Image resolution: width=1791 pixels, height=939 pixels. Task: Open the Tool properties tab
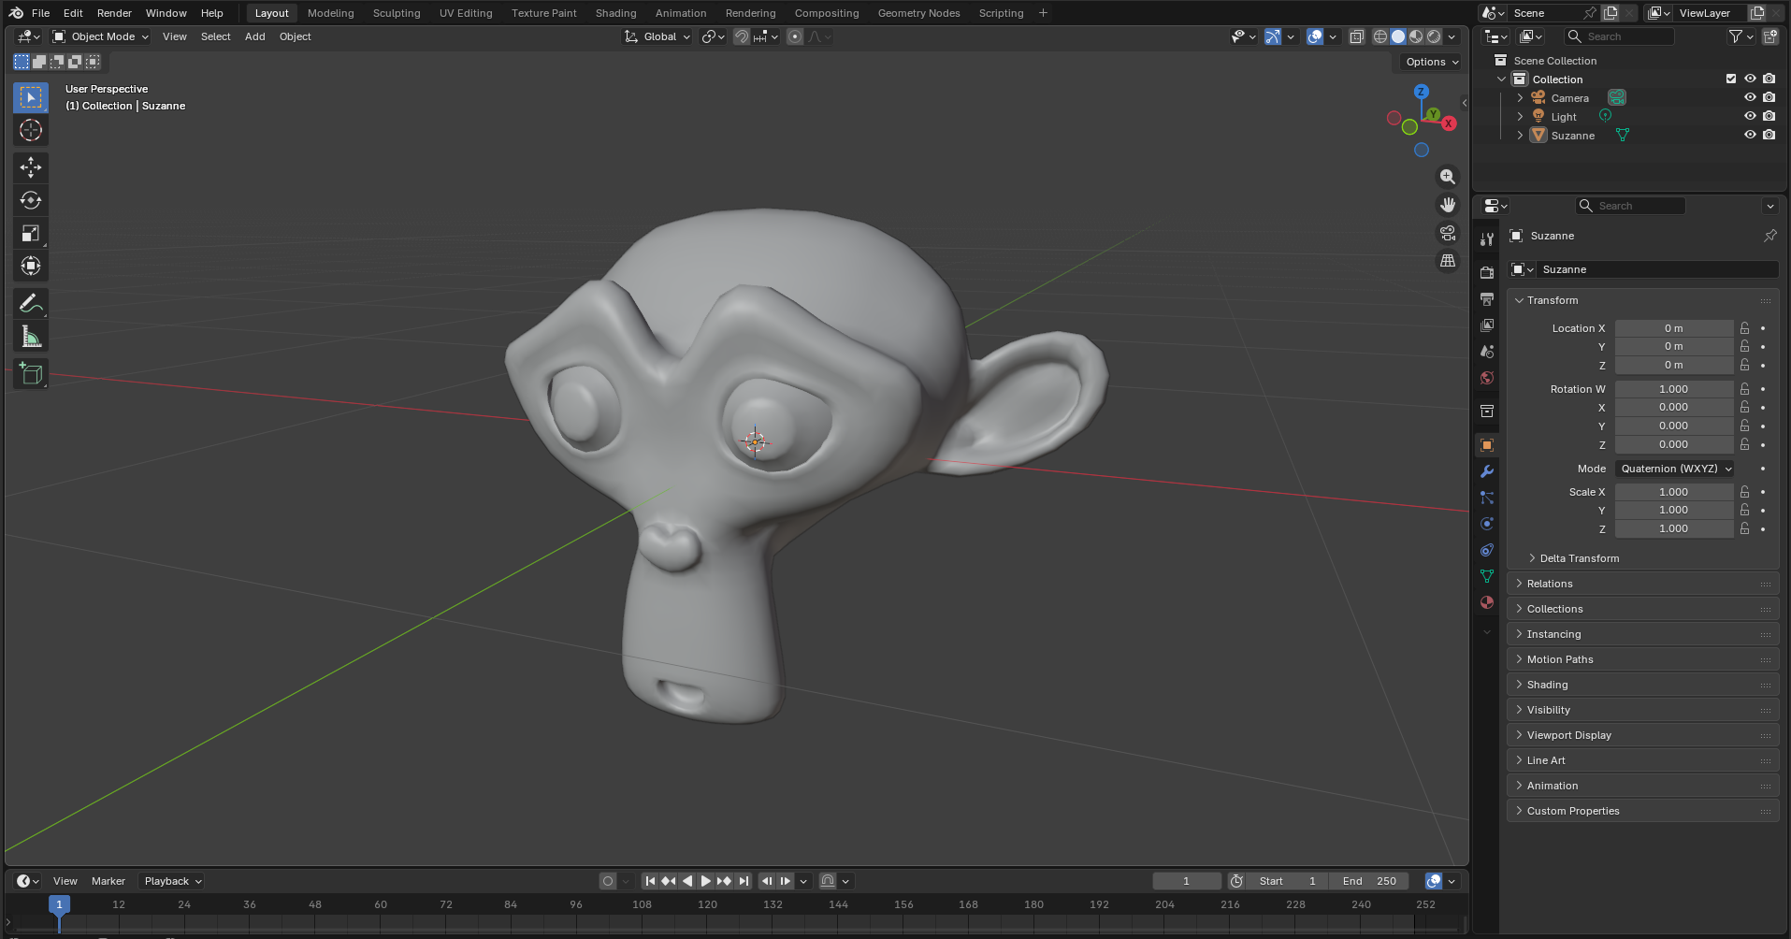click(x=1487, y=239)
